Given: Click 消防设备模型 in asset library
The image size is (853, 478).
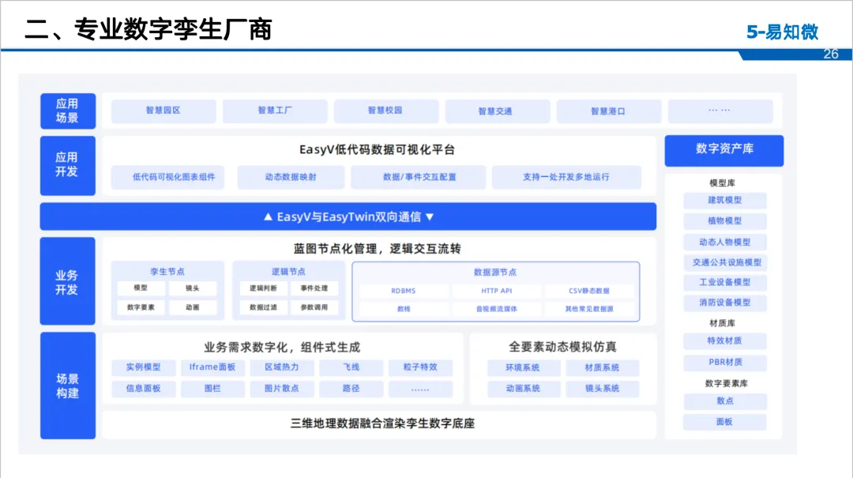Looking at the screenshot, I should pyautogui.click(x=724, y=303).
